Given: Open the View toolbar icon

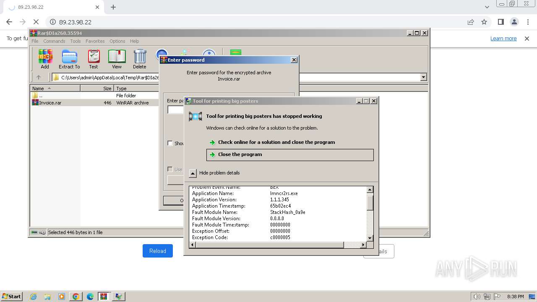Looking at the screenshot, I should (x=117, y=59).
